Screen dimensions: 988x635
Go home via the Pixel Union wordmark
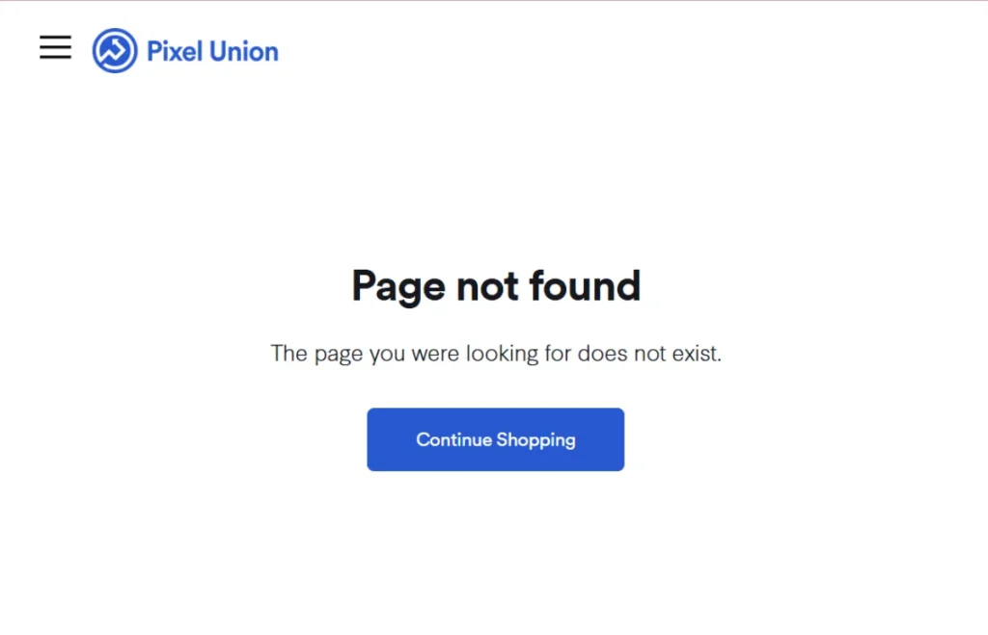[212, 52]
